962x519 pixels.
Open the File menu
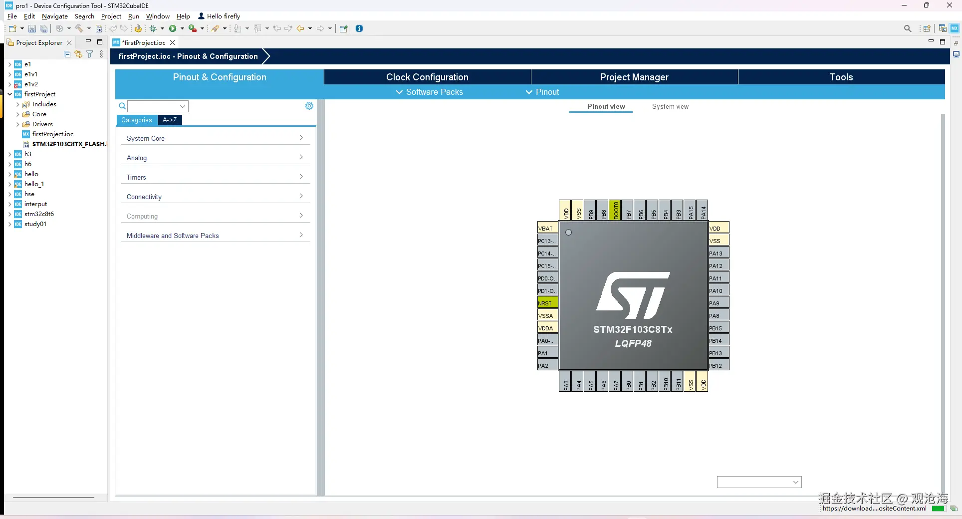(x=12, y=16)
